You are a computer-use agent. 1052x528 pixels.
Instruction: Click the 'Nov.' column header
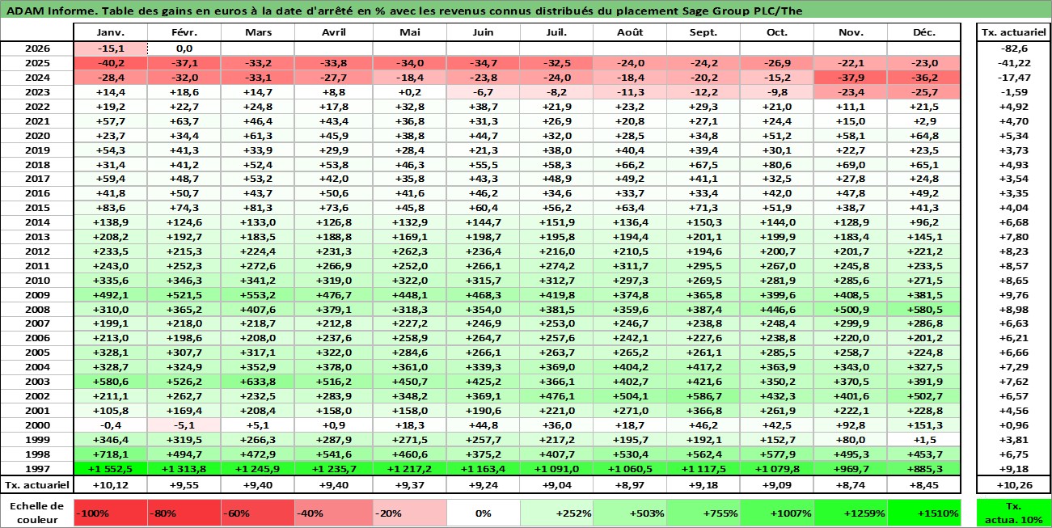[x=850, y=32]
